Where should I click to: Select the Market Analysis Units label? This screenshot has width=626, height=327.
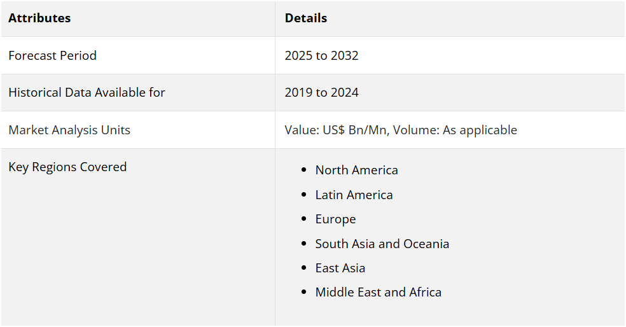pos(69,130)
